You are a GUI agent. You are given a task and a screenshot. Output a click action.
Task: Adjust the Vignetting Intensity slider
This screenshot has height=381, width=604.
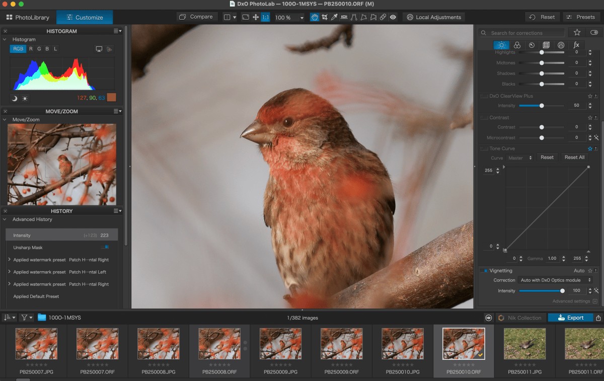click(542, 291)
